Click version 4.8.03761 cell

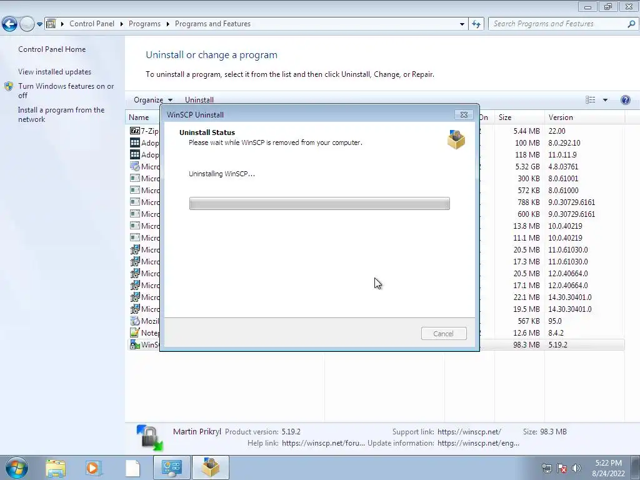pos(563,166)
